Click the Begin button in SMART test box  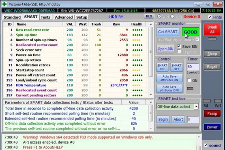click(x=163, y=119)
